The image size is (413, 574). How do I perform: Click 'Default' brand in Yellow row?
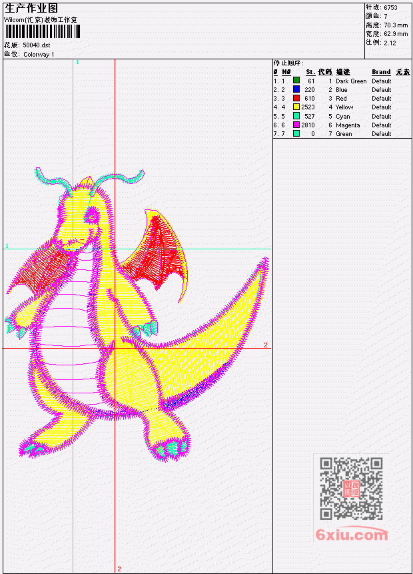pyautogui.click(x=382, y=107)
